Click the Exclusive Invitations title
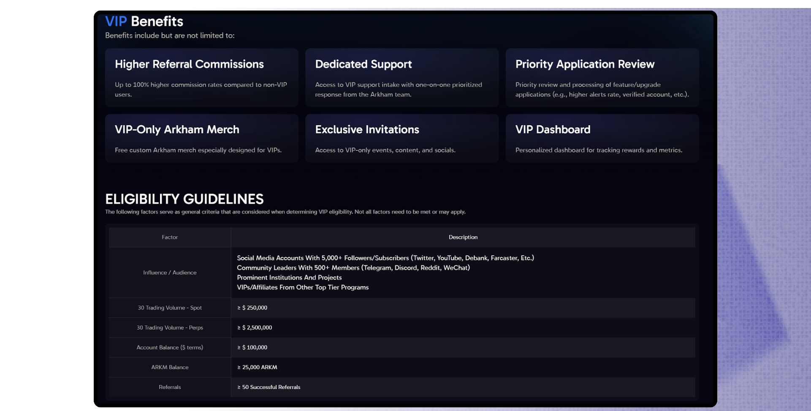Viewport: 811px width, 411px height. coord(367,130)
